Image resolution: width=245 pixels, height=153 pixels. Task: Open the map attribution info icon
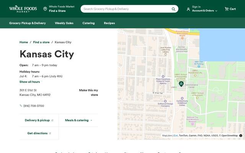pyautogui.click(x=241, y=135)
